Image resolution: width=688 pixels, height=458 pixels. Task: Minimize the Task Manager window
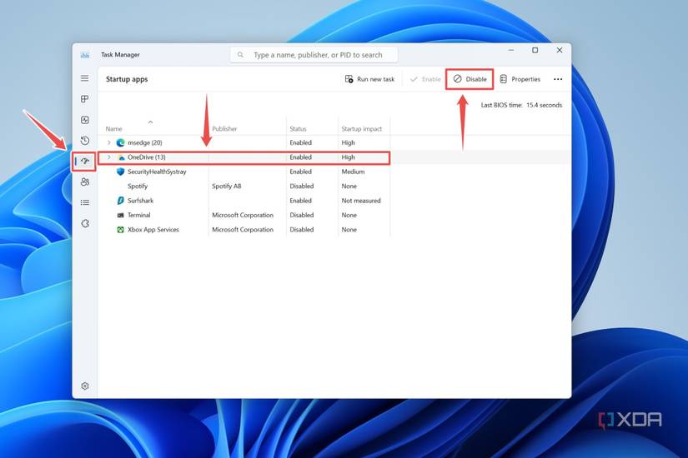point(510,51)
